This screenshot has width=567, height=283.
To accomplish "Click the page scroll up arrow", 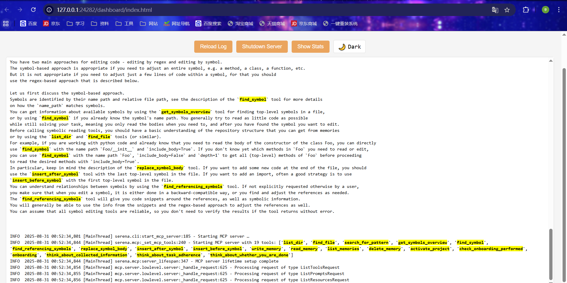I will point(564,34).
